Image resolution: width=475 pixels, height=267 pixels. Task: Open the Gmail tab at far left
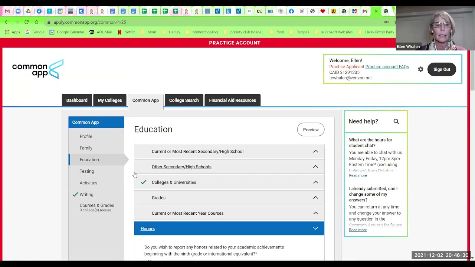[7, 11]
